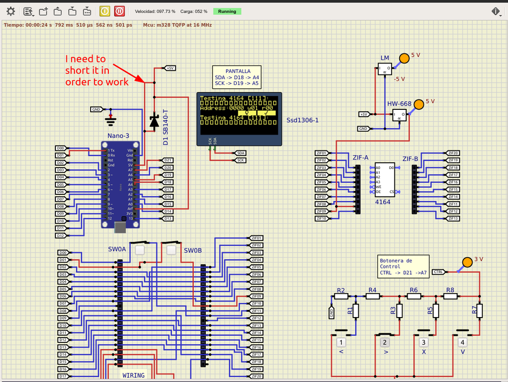Click the CTRL tunnel label
The width and height of the screenshot is (508, 382).
[439, 272]
